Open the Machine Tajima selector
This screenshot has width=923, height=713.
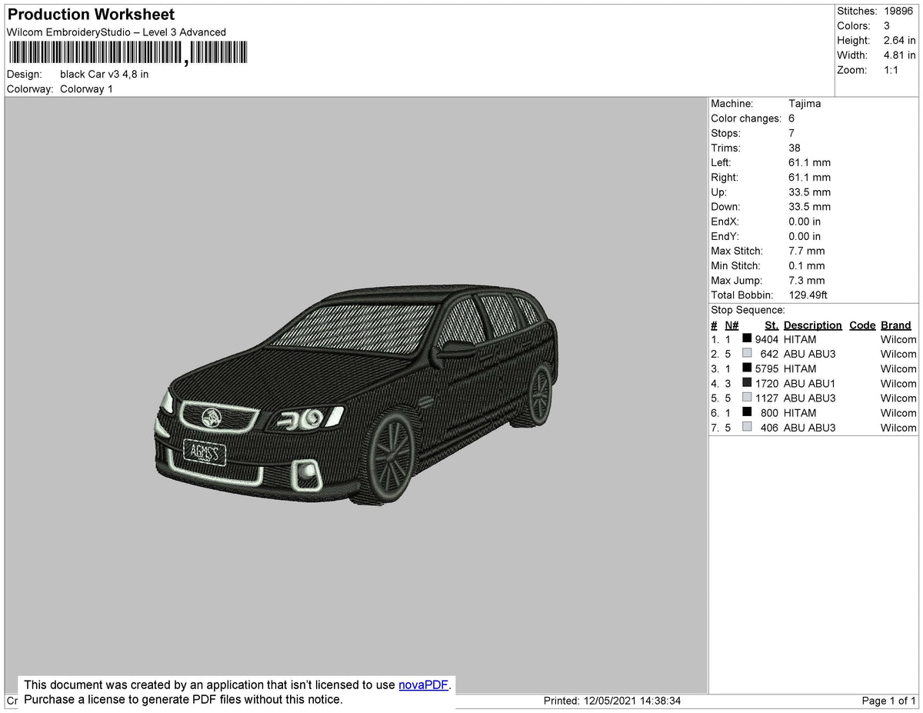(x=805, y=103)
